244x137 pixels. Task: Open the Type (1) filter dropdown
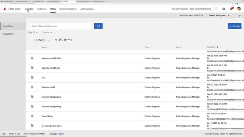click(33, 33)
